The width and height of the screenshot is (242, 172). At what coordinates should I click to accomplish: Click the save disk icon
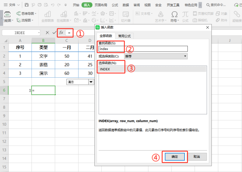point(27,5)
